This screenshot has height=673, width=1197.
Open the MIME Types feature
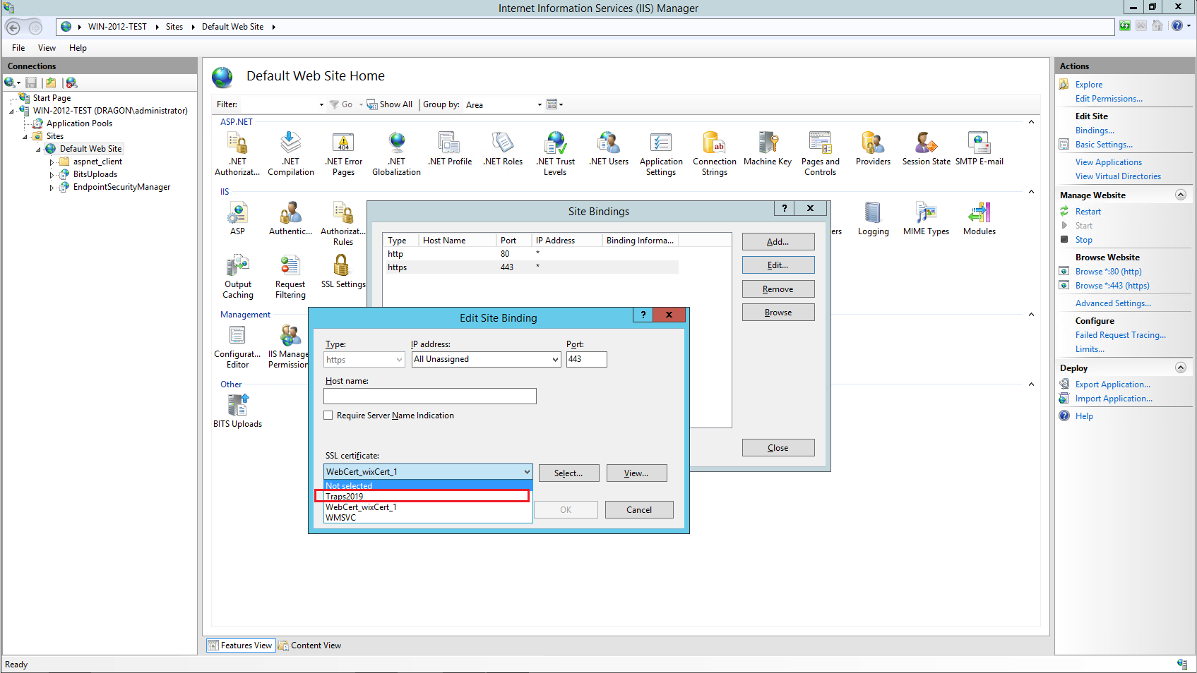pos(926,219)
